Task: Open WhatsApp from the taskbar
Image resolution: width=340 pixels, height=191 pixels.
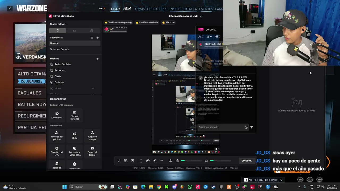Action: point(190,187)
